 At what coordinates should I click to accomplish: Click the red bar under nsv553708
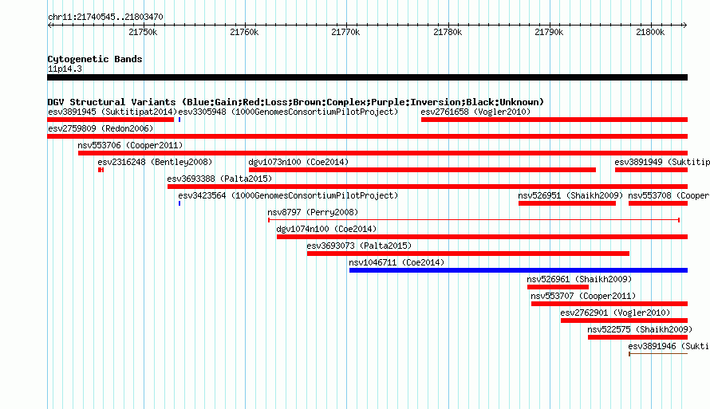point(658,203)
